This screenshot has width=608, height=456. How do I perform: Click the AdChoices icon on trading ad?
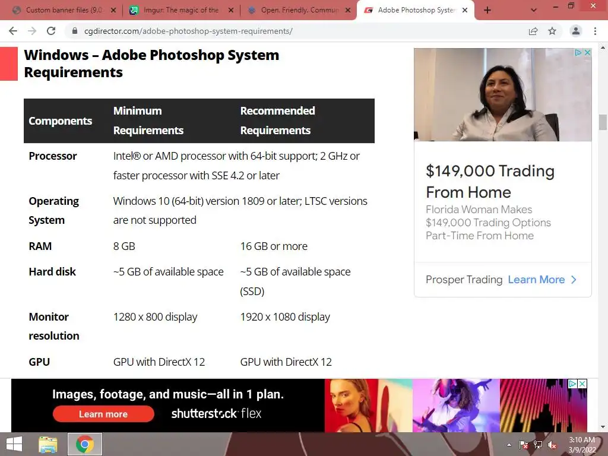tap(578, 52)
